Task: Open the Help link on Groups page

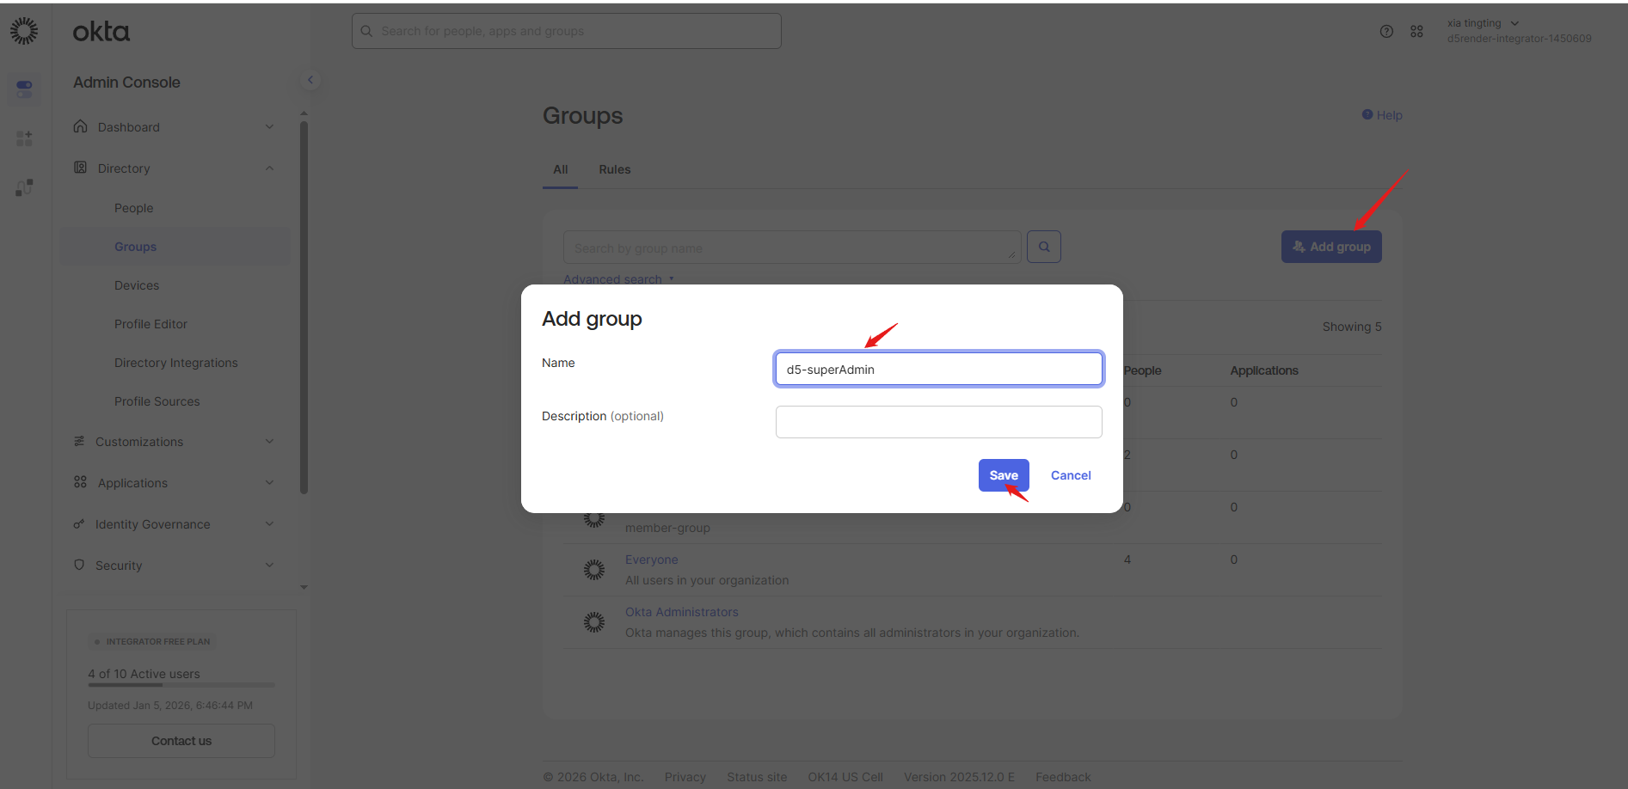Action: pyautogui.click(x=1382, y=115)
